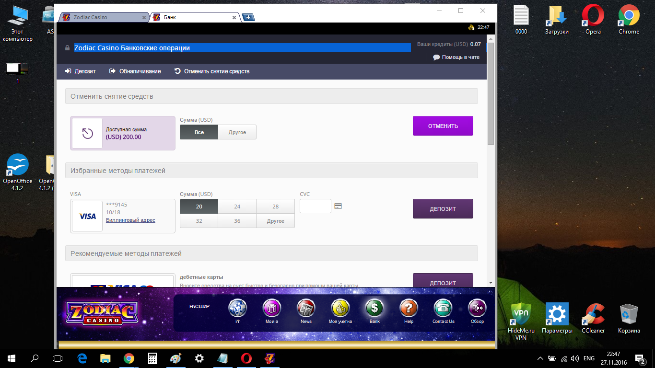Select the 28 USD deposit amount

tap(276, 207)
